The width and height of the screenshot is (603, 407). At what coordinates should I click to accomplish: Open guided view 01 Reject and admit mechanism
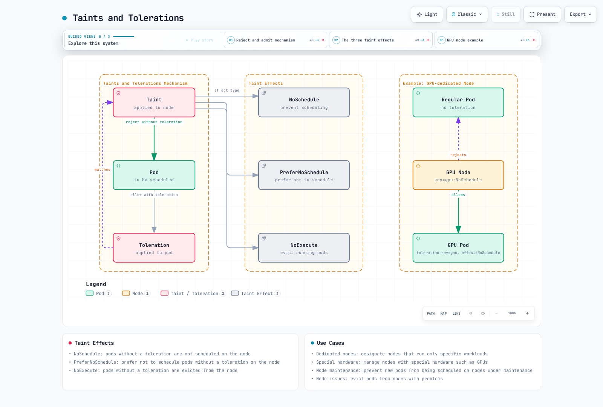click(275, 40)
